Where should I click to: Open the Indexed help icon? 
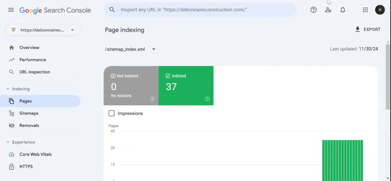[x=207, y=99]
